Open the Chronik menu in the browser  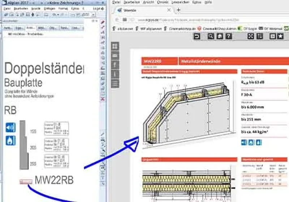[163, 3]
